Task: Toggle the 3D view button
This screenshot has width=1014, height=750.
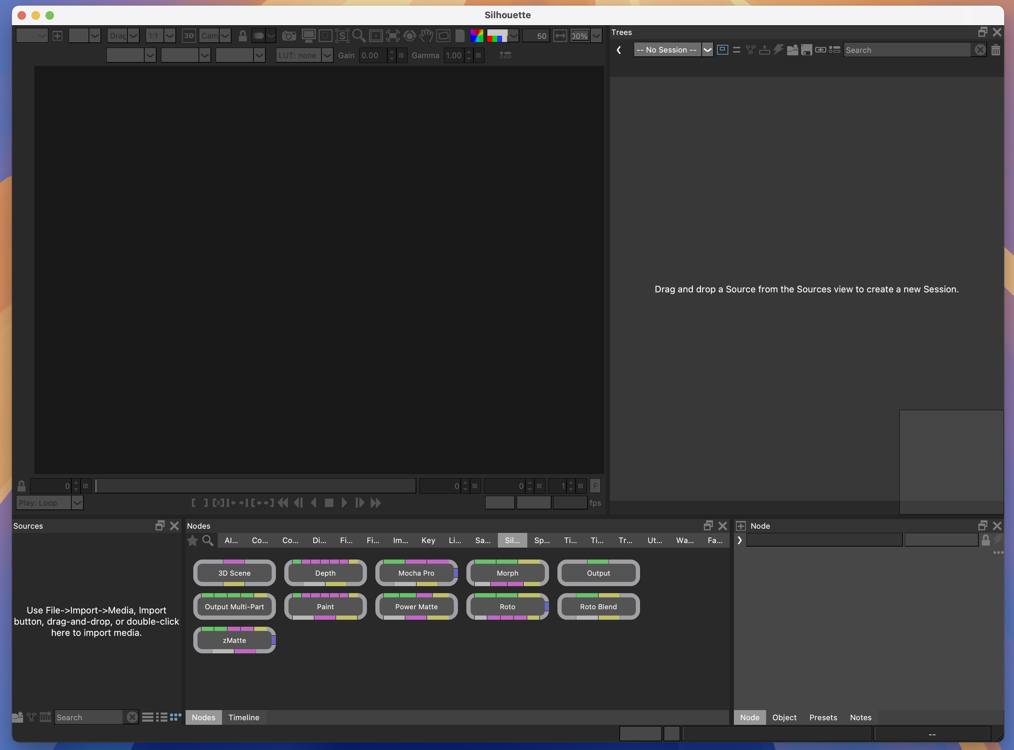Action: [x=188, y=36]
